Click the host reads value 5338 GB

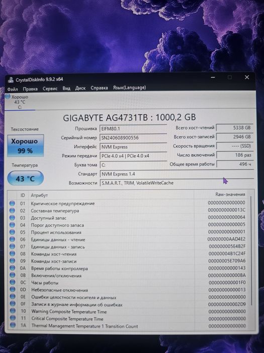point(235,128)
